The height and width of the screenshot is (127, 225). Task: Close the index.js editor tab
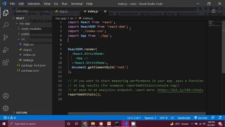point(105,11)
